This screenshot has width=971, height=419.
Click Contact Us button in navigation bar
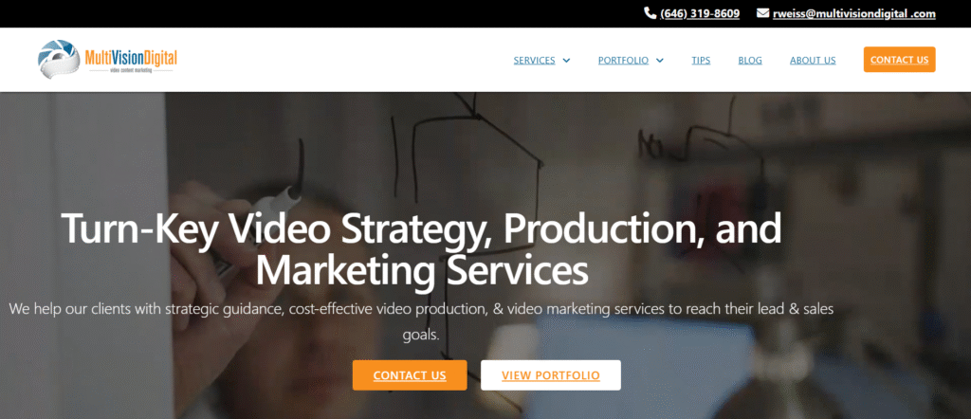click(899, 60)
